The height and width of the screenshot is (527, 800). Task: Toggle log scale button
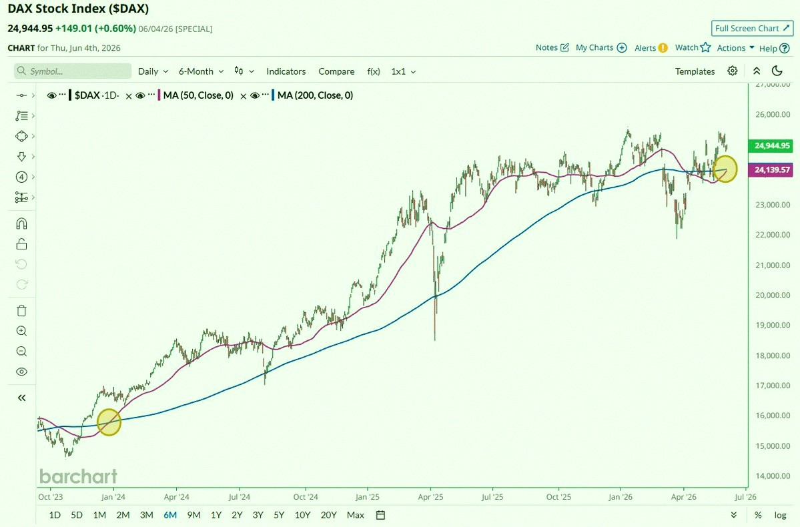(780, 515)
